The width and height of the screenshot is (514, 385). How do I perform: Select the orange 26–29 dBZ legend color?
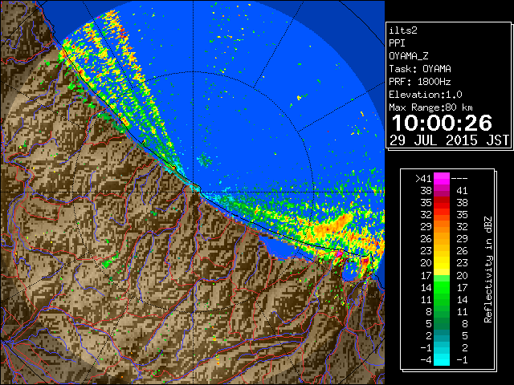(442, 239)
